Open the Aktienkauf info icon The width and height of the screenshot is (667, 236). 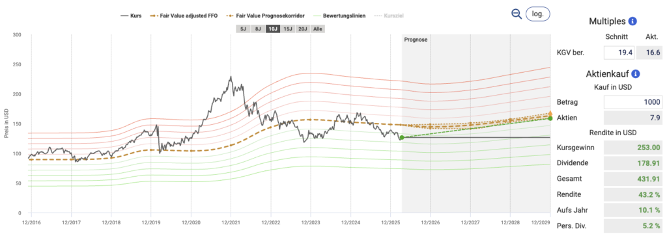pos(636,74)
